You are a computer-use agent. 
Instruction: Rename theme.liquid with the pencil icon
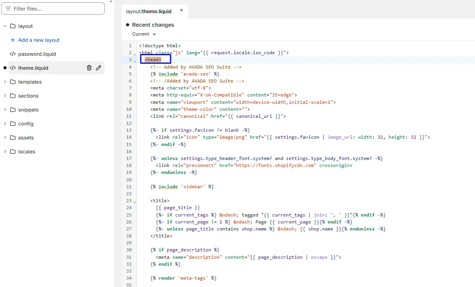click(x=98, y=68)
